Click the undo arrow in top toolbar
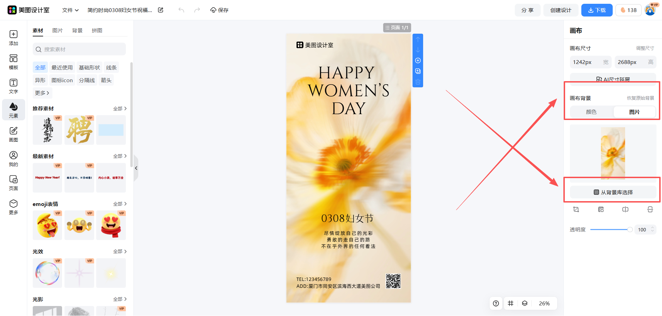This screenshot has height=316, width=662. (x=181, y=10)
